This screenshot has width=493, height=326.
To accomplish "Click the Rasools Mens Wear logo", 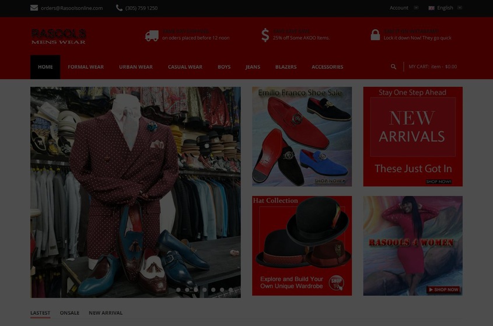I will (x=58, y=37).
